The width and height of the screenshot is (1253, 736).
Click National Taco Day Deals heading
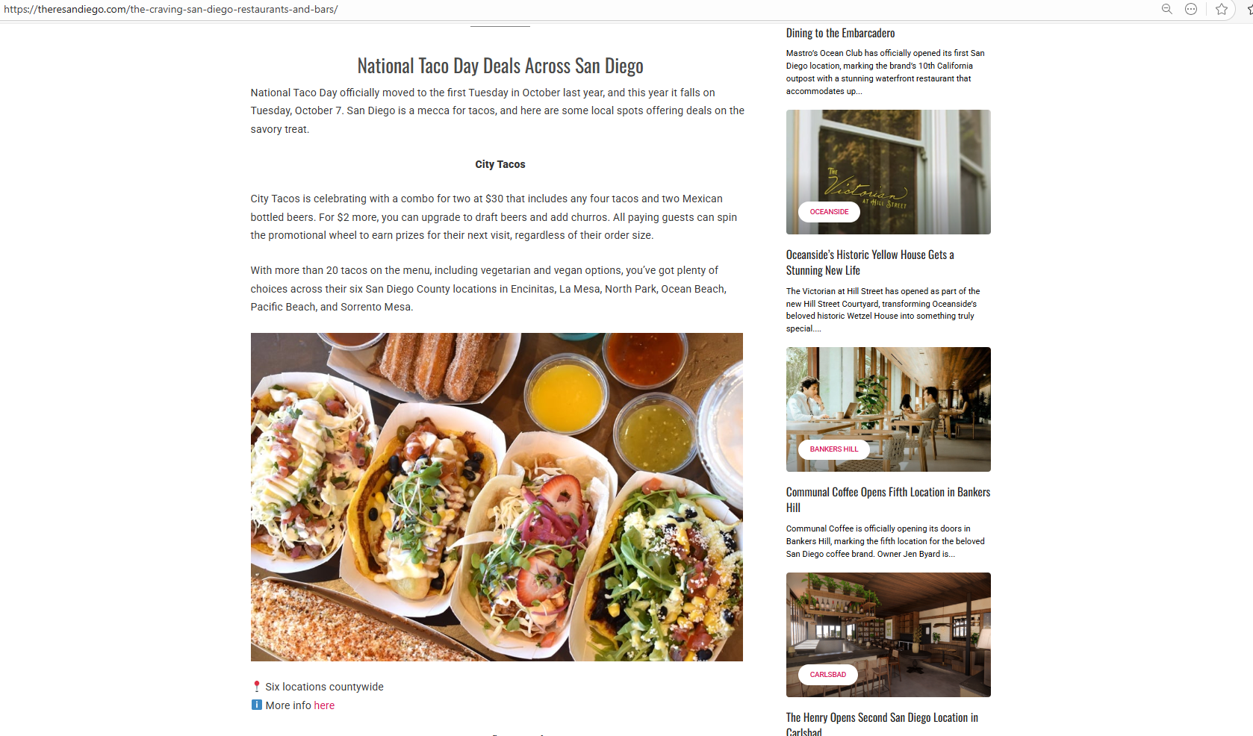tap(500, 66)
